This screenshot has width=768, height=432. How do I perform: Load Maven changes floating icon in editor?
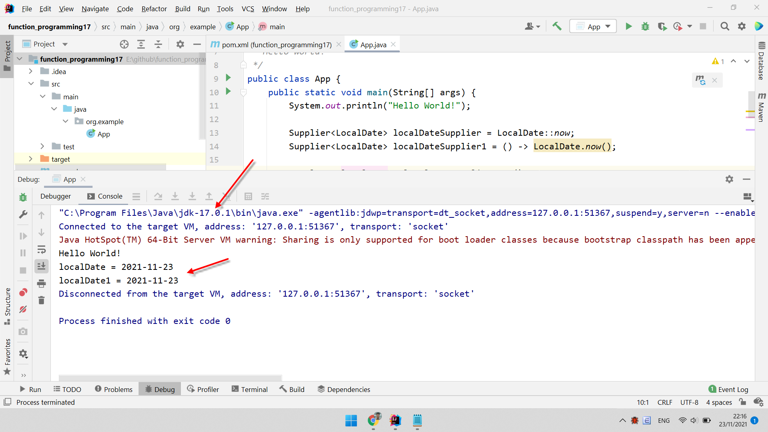[x=700, y=80]
